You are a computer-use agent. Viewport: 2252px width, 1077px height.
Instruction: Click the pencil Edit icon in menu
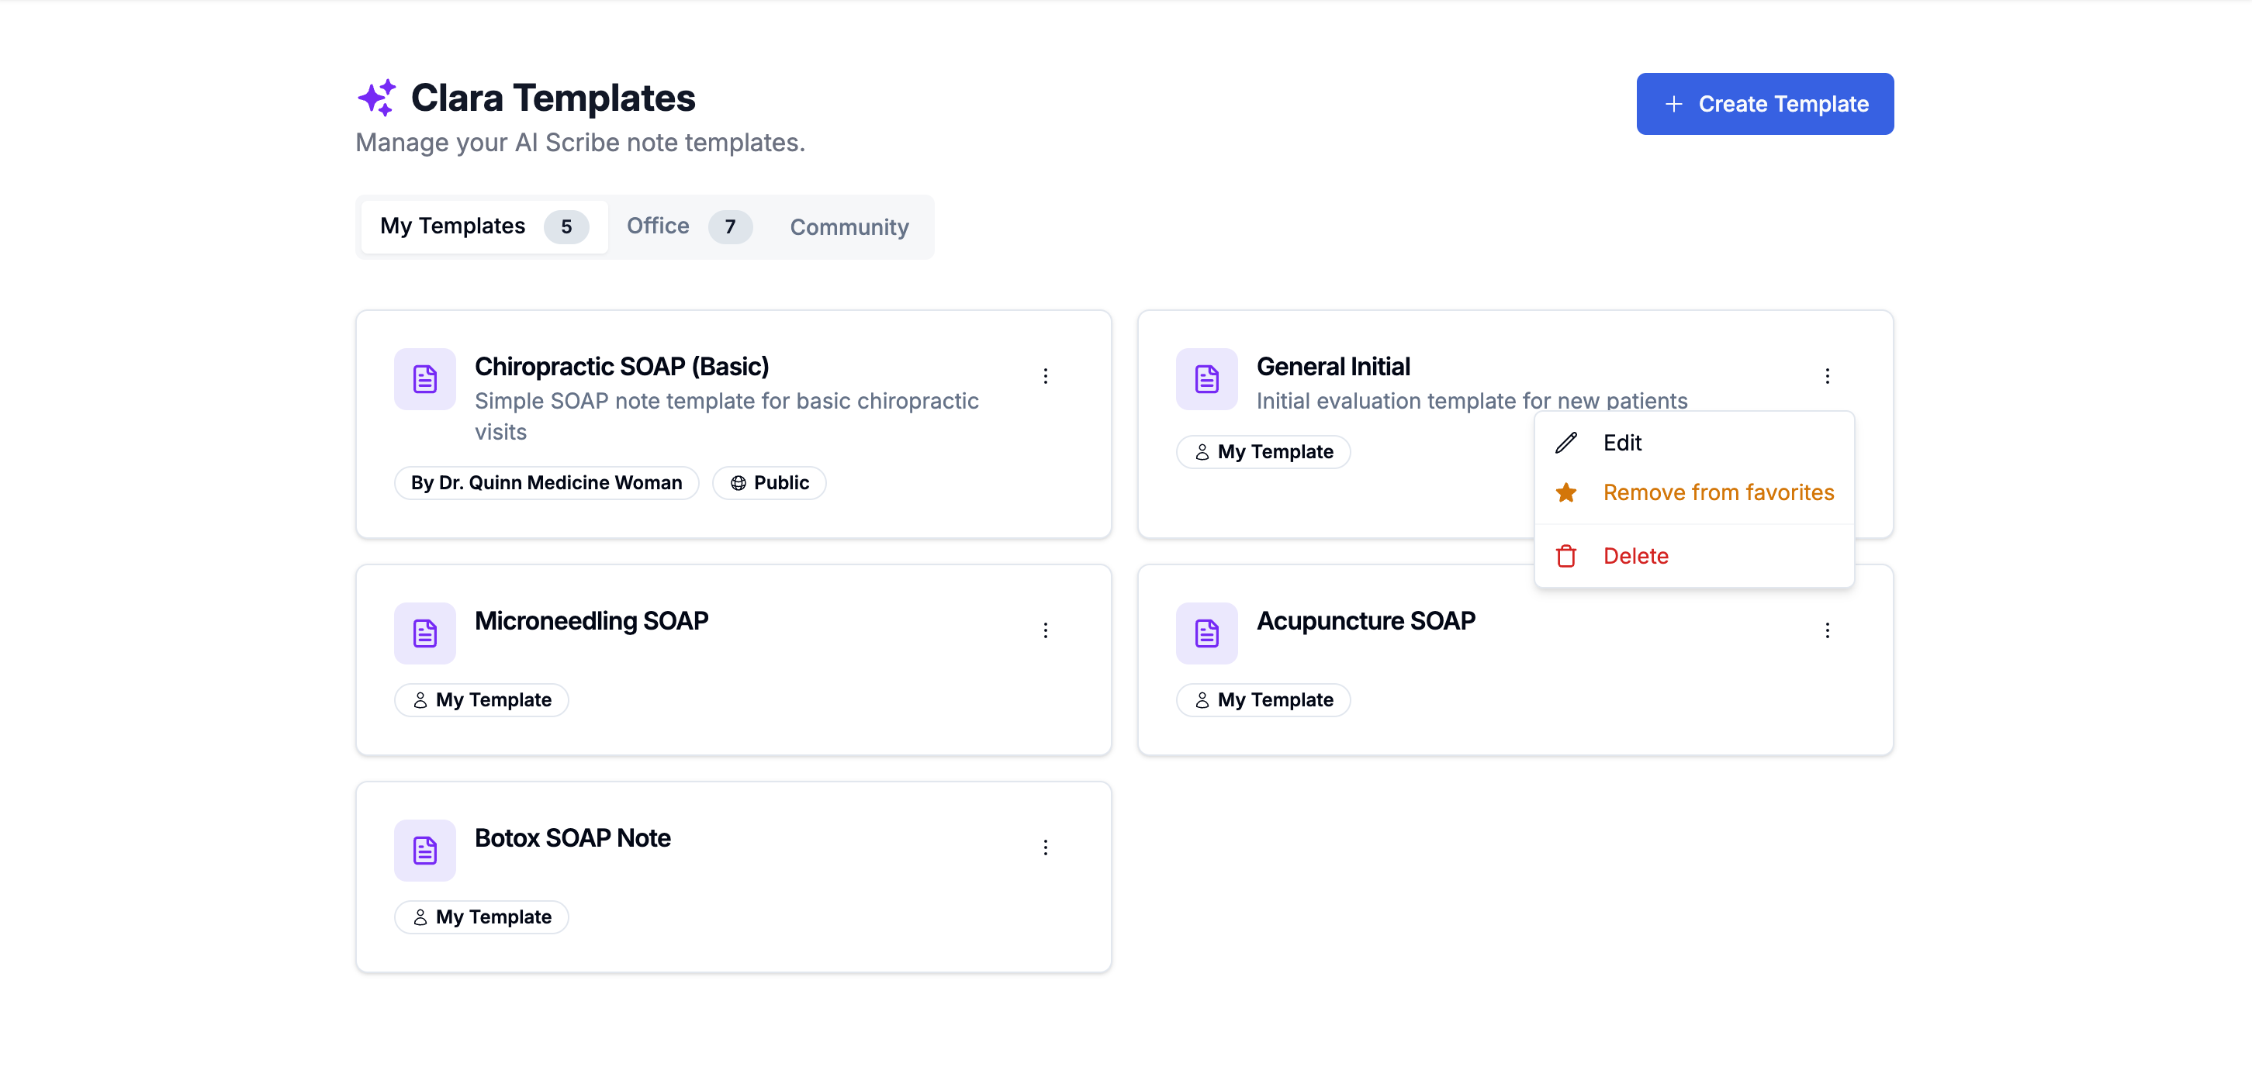pyautogui.click(x=1565, y=443)
